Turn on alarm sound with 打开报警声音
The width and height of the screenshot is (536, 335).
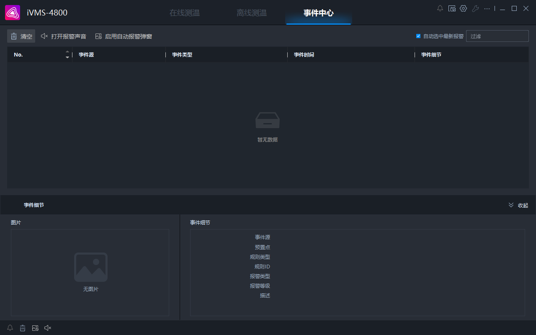[x=64, y=36]
